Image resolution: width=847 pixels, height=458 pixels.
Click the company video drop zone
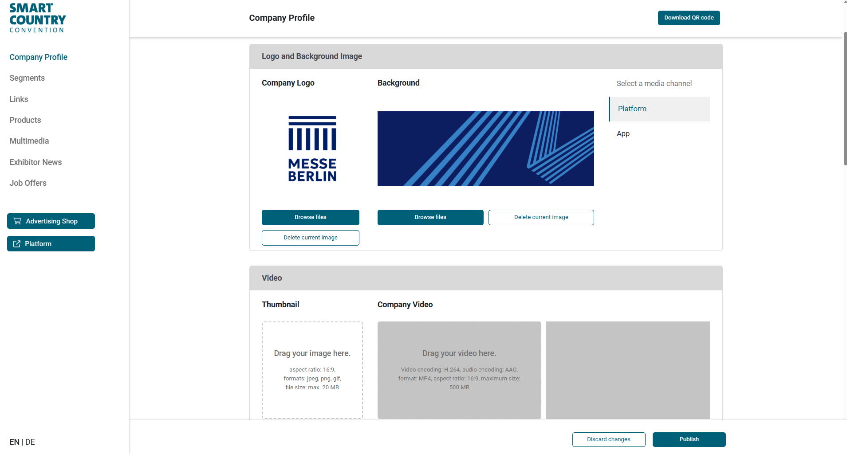tap(459, 370)
